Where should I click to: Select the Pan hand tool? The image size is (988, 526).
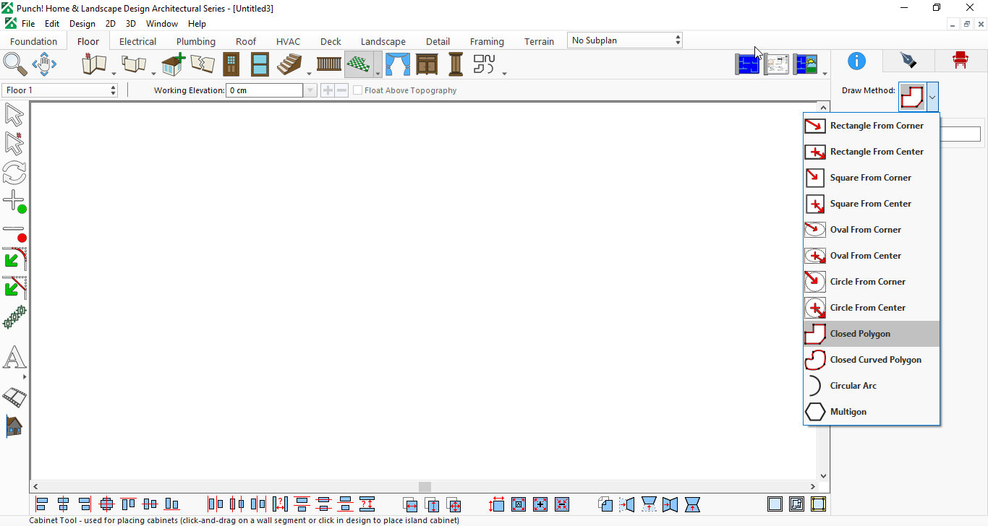click(44, 64)
